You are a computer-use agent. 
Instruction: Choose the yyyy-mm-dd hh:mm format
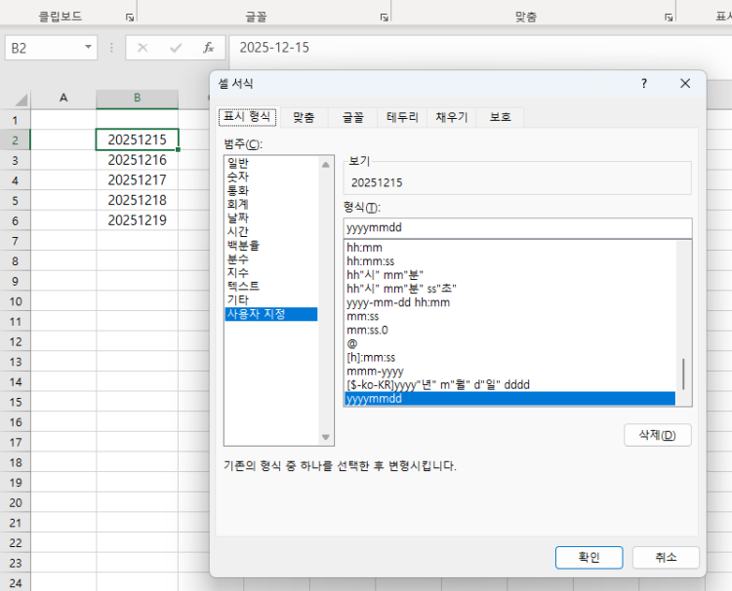pyautogui.click(x=509, y=302)
